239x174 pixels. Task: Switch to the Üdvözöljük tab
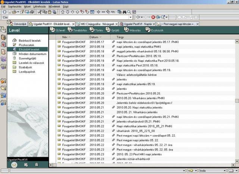point(20,24)
